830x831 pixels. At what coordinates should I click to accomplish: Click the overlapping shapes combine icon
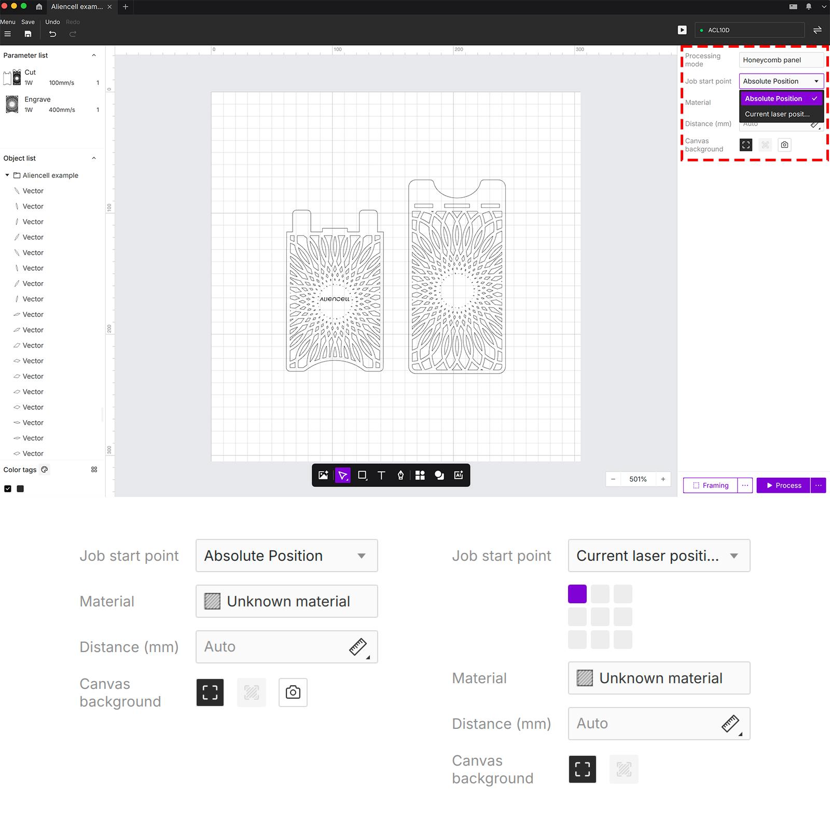click(x=439, y=475)
